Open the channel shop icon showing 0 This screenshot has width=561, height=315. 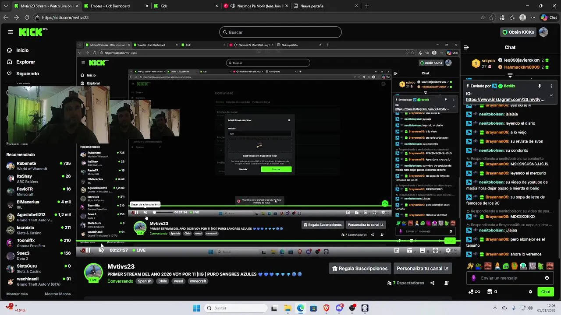tap(492, 292)
